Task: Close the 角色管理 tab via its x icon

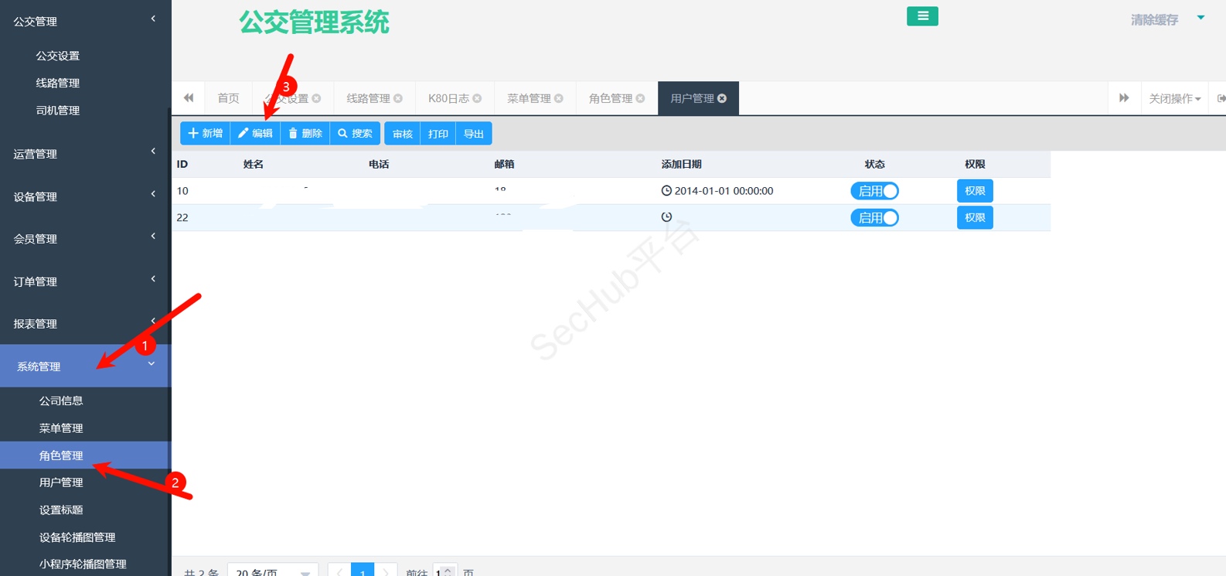Action: (640, 98)
